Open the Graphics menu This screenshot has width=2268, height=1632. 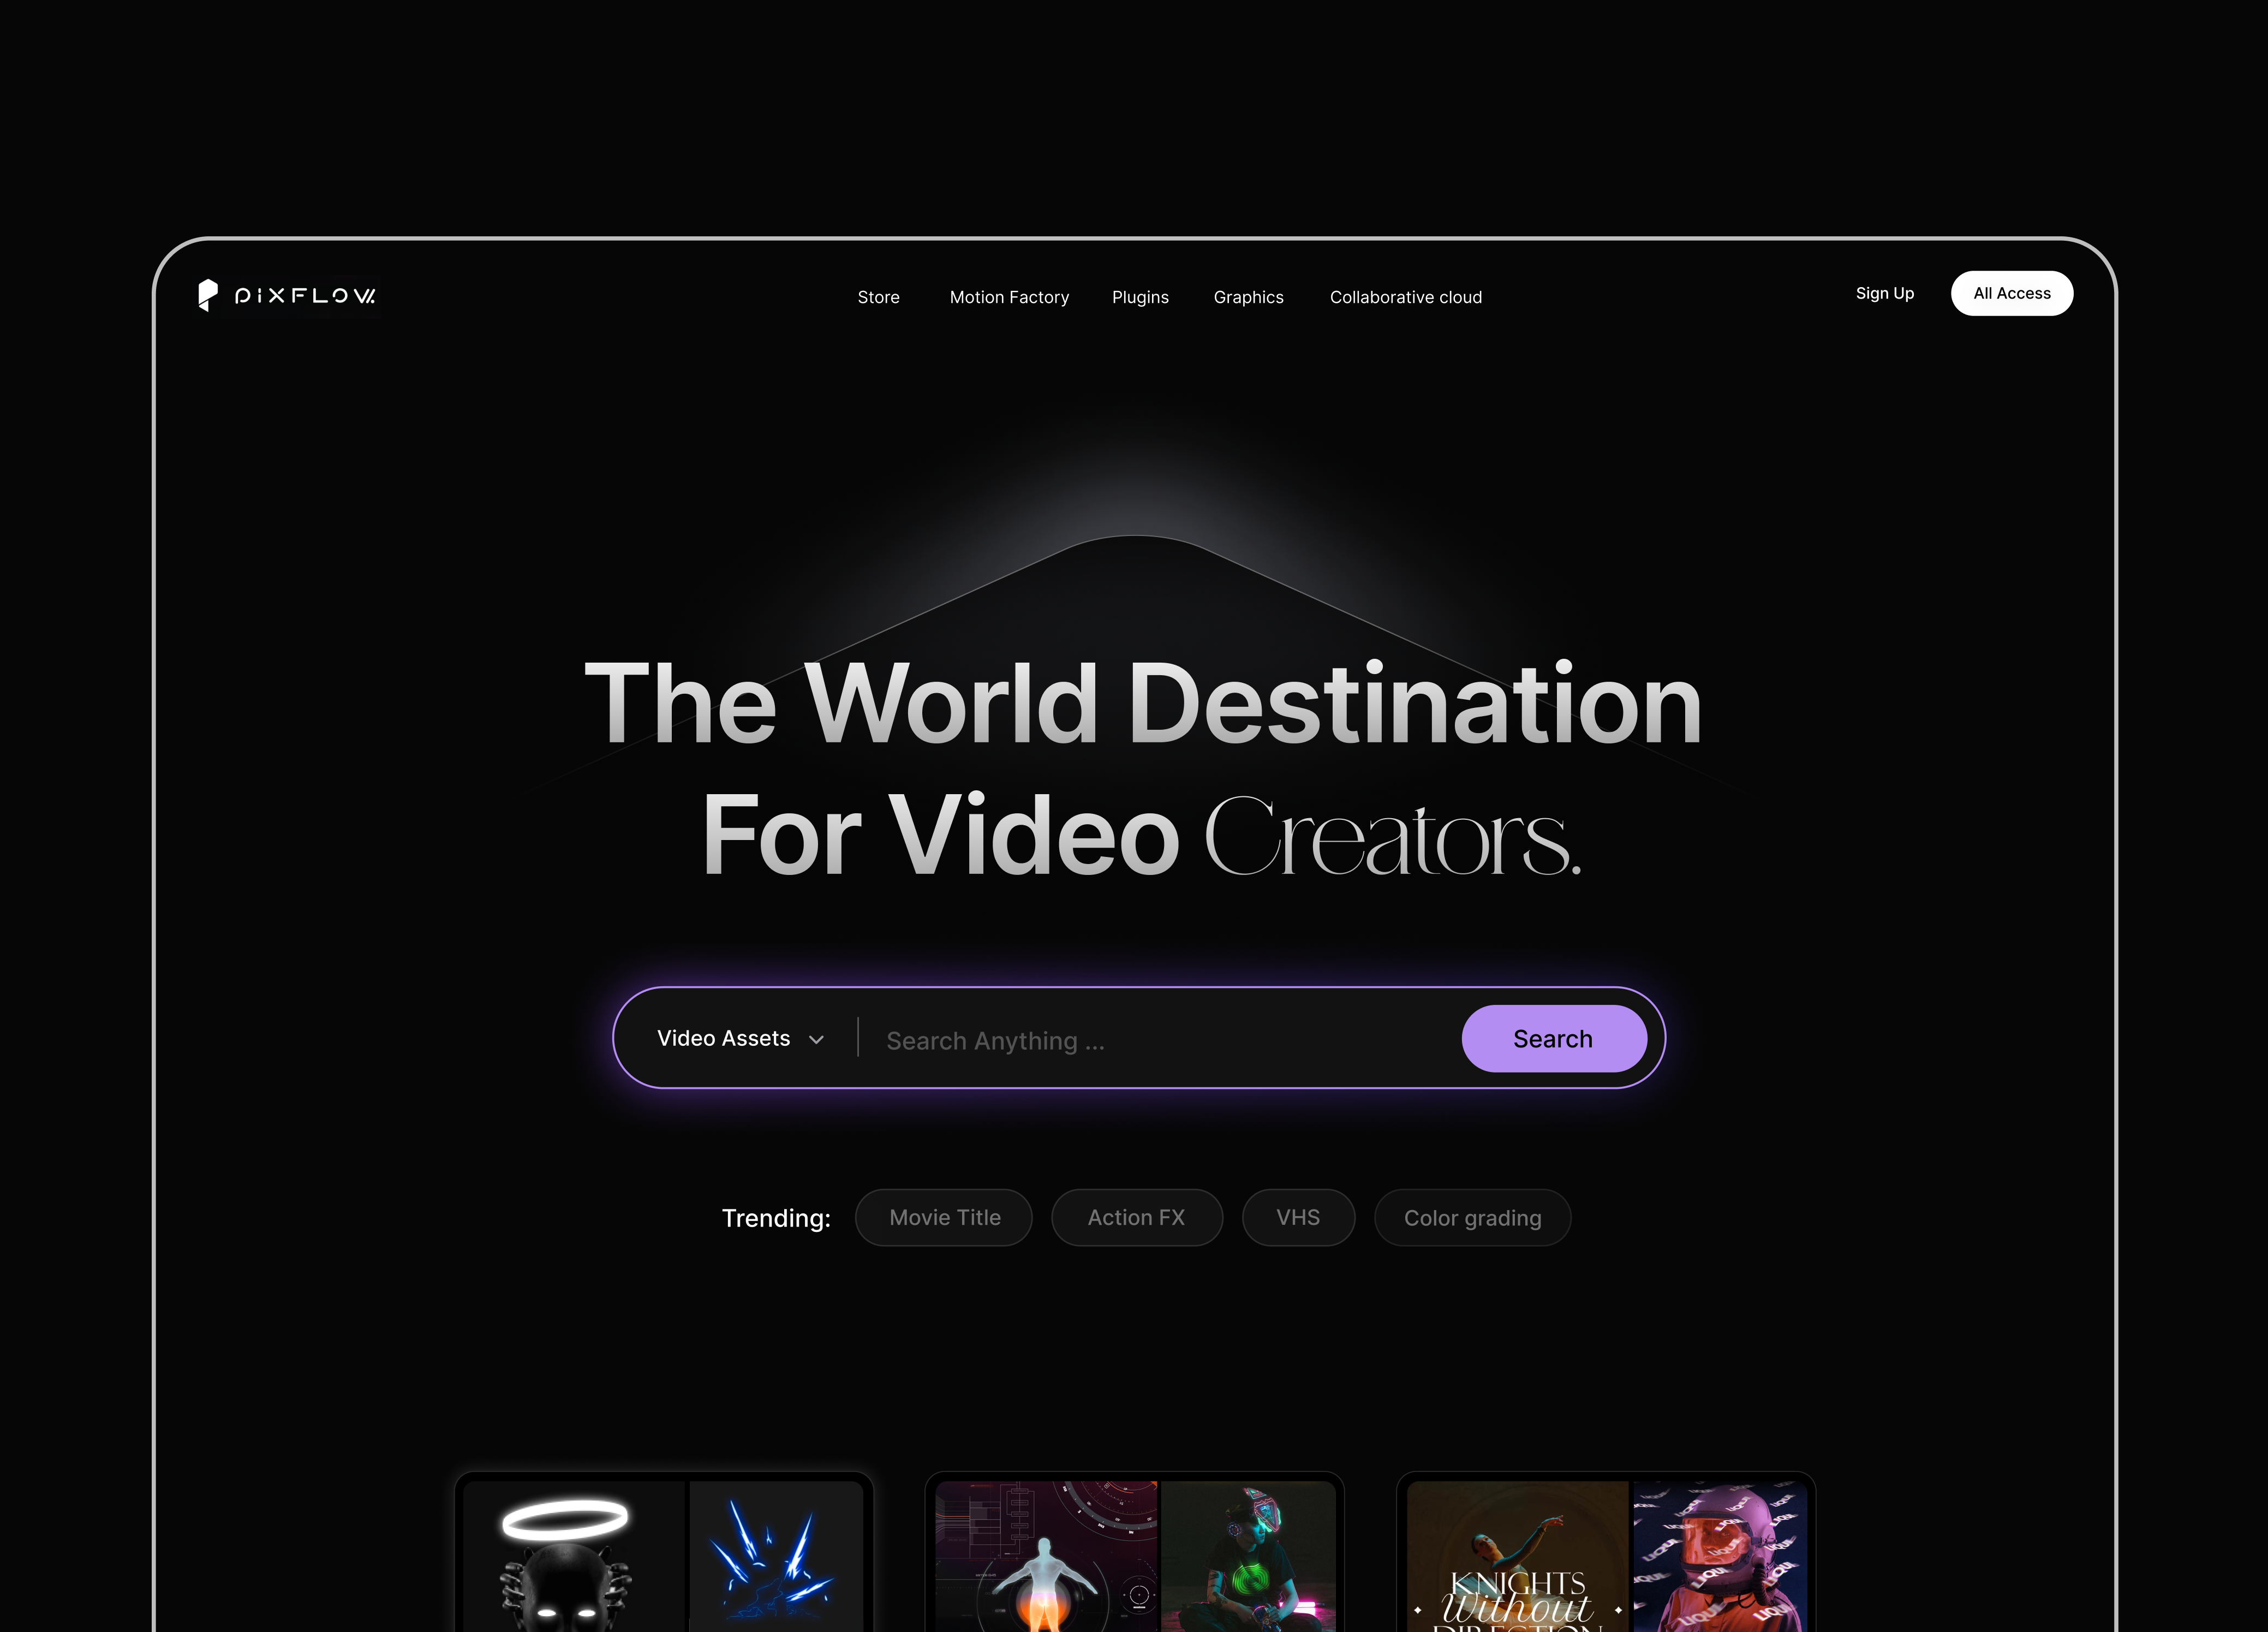click(1248, 296)
